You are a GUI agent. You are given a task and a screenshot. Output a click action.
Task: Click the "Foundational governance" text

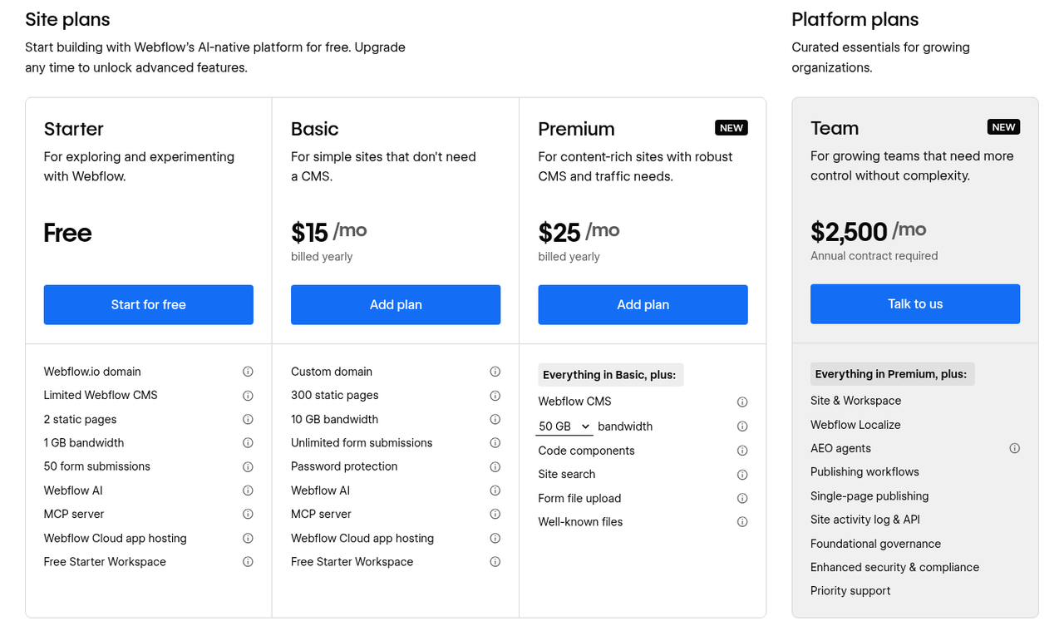[876, 544]
